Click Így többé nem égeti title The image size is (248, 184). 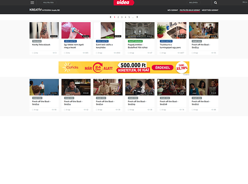(x=74, y=46)
